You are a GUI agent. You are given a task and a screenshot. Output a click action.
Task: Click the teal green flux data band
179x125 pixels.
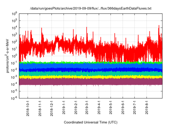click(x=91, y=74)
